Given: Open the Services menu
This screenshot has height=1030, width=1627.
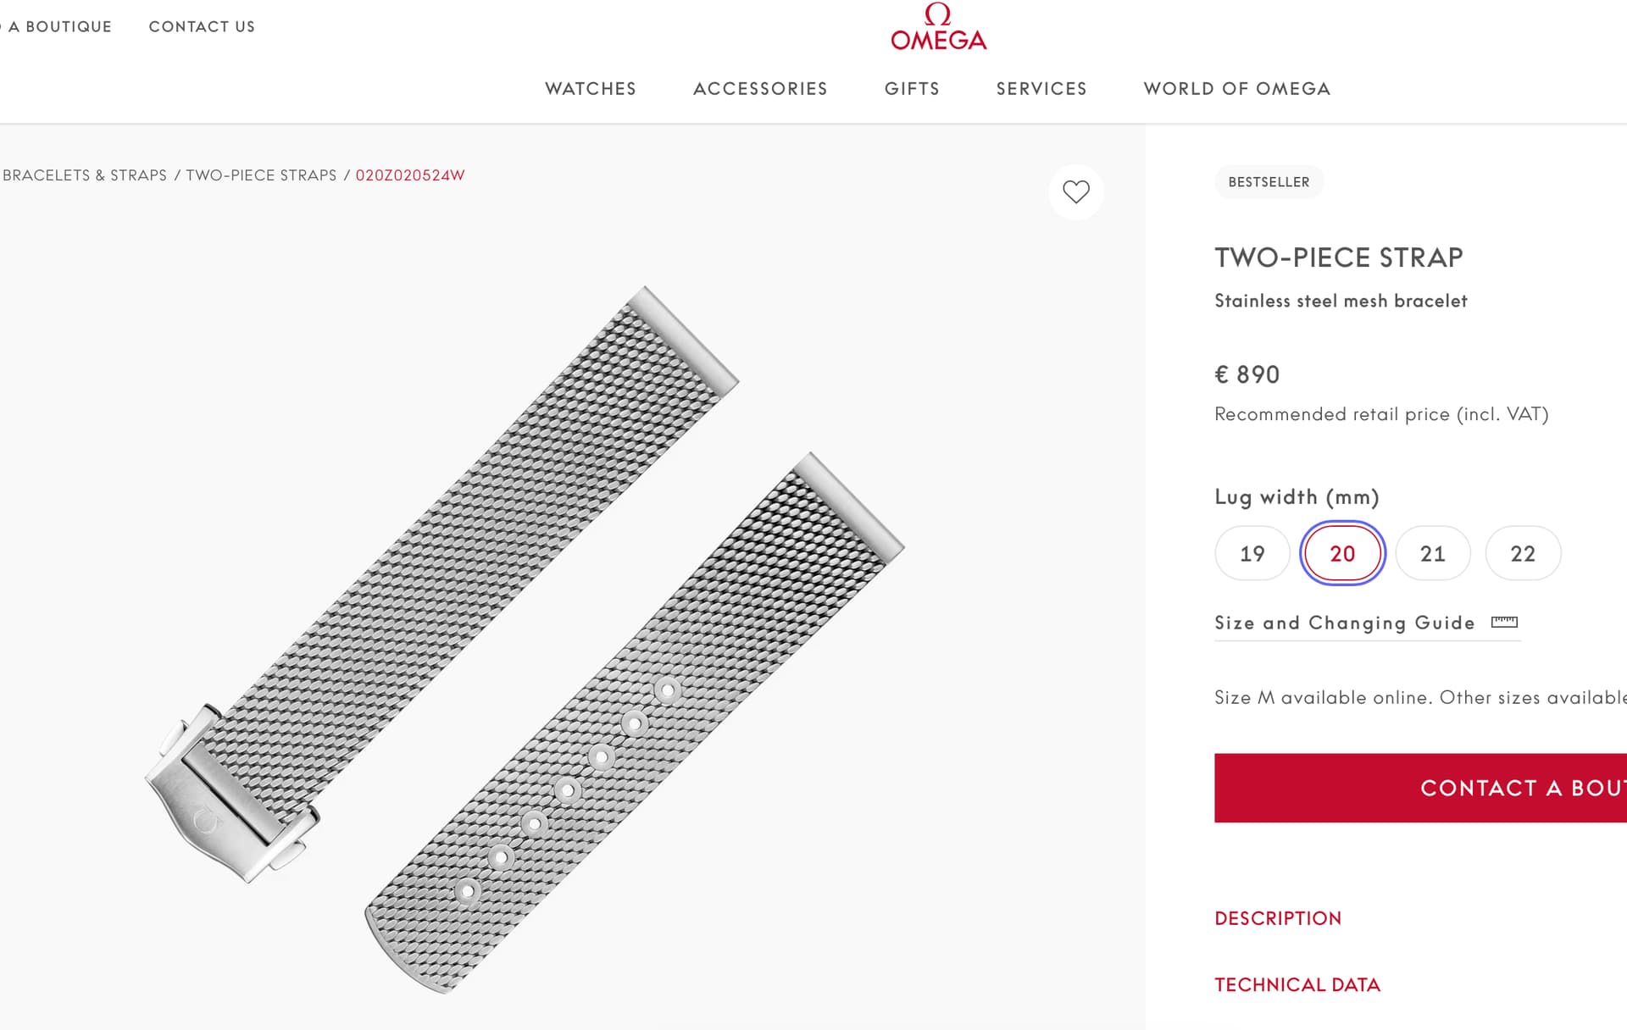Looking at the screenshot, I should pos(1041,89).
